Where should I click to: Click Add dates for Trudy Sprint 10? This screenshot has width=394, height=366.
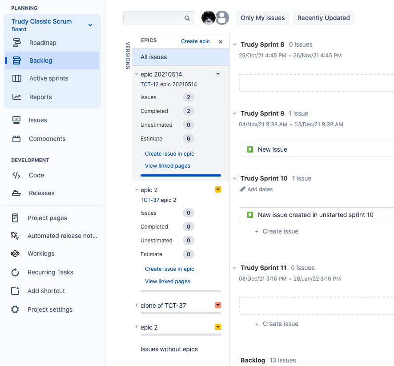[260, 189]
